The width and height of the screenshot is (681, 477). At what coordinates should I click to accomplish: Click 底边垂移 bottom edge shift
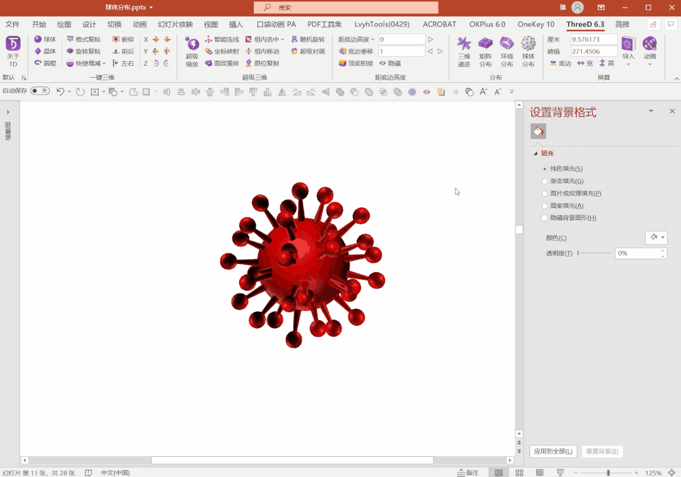click(356, 51)
